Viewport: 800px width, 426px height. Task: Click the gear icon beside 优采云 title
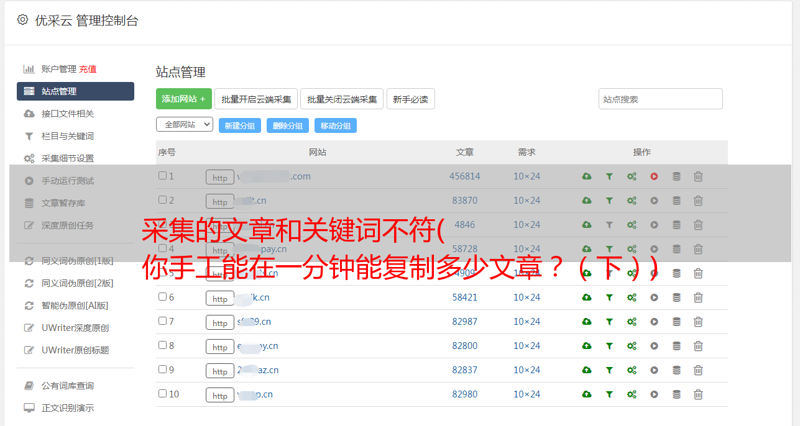click(x=23, y=20)
